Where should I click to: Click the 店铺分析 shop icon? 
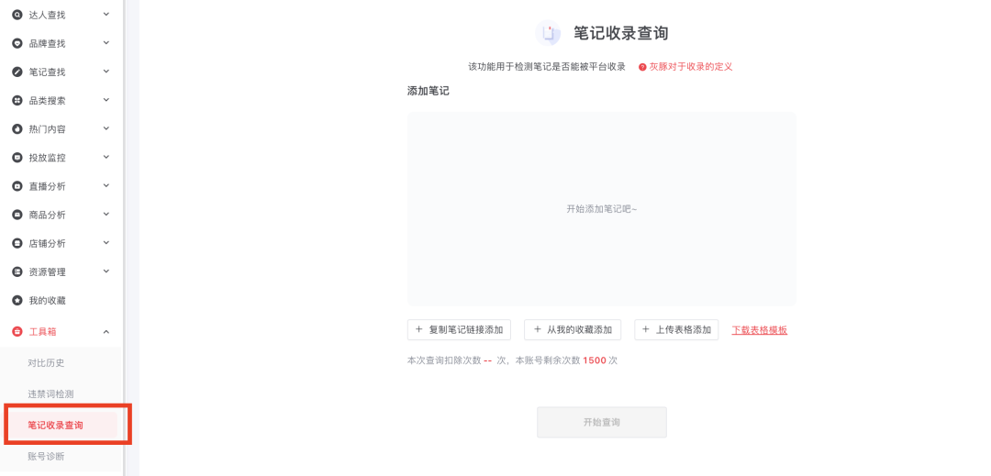[x=17, y=243]
